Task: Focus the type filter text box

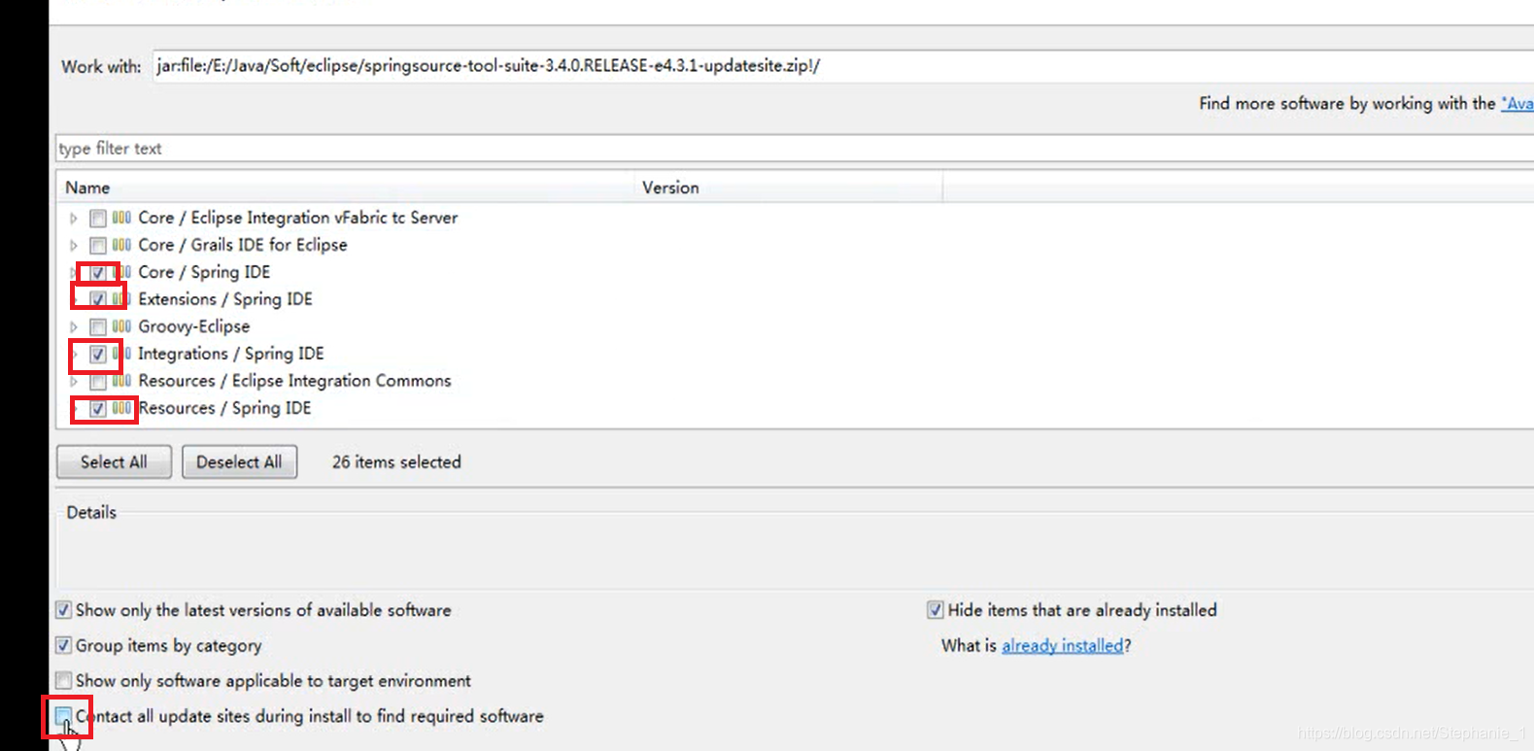Action: [795, 149]
